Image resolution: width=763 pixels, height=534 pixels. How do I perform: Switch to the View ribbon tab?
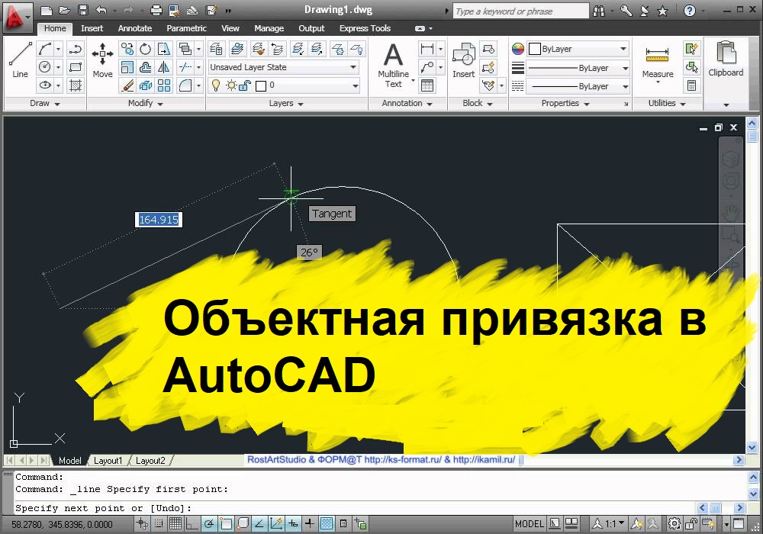230,28
